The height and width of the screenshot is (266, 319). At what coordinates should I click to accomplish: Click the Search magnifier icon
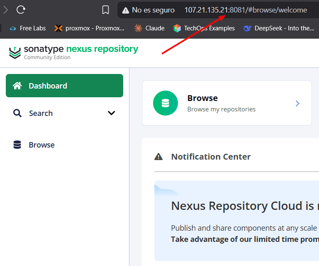[17, 113]
